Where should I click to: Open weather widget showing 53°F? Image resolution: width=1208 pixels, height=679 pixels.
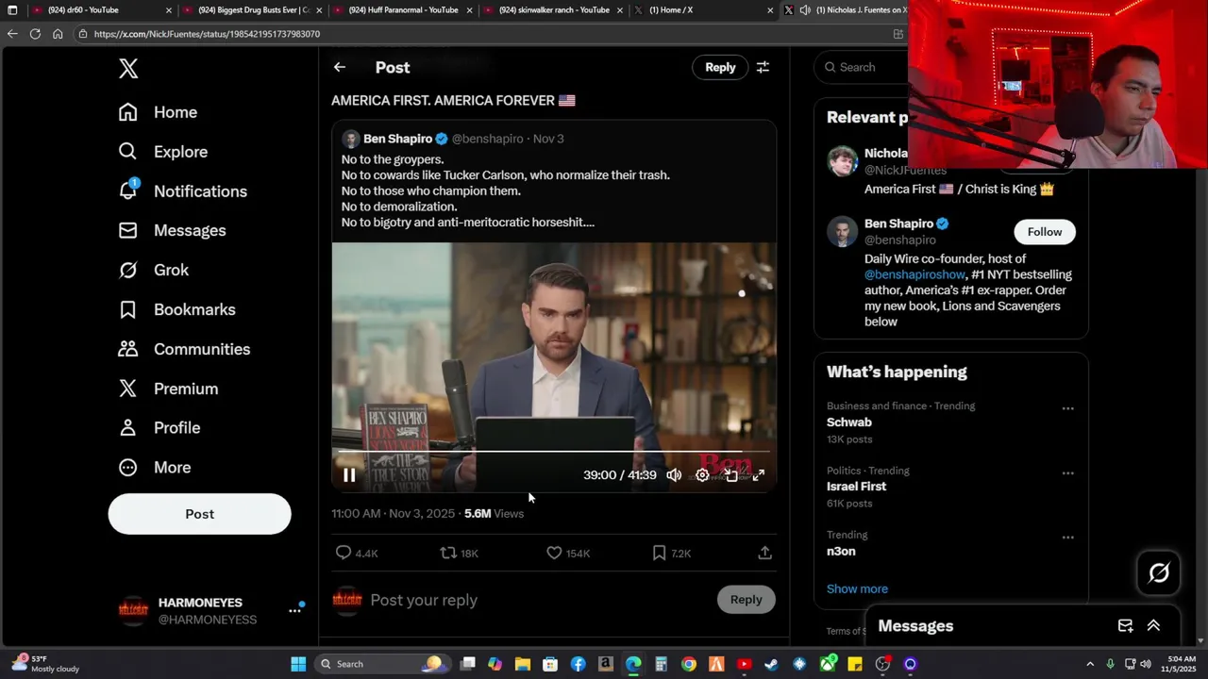45,664
